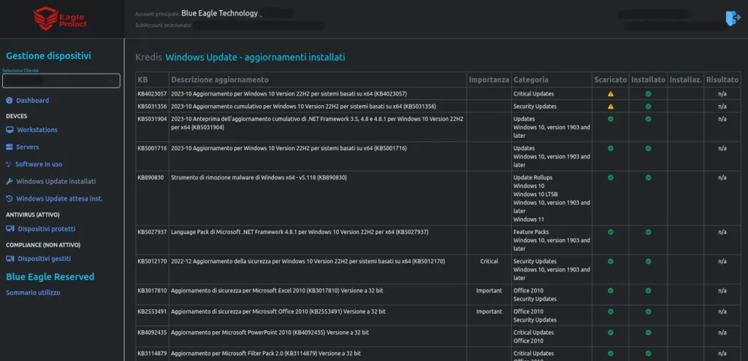Click green Installato check for KB4023057

pyautogui.click(x=648, y=94)
